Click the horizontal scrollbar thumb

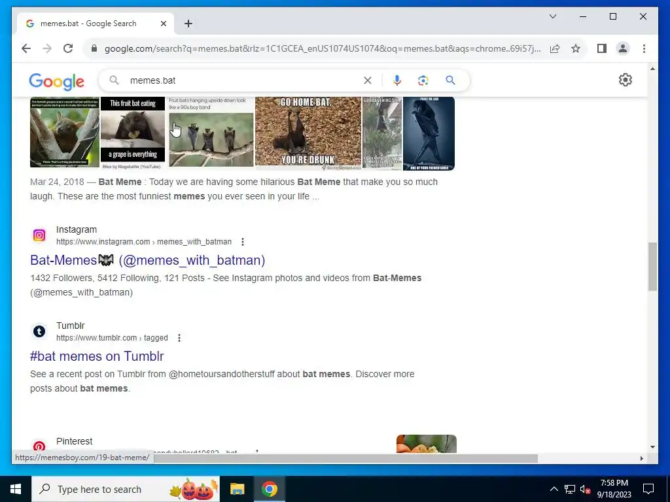tap(344, 458)
